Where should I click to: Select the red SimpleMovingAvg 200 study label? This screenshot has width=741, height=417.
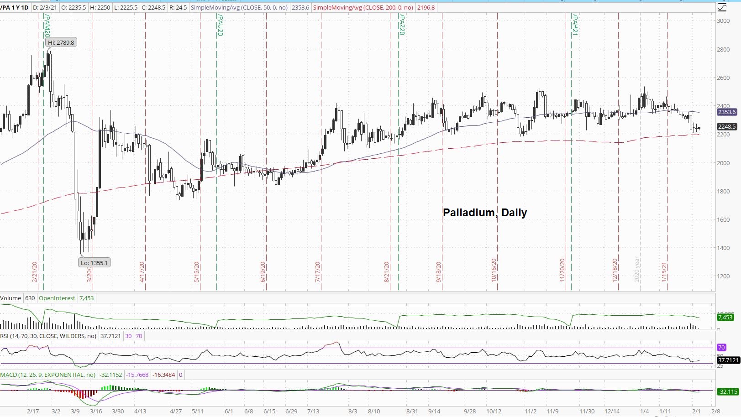coord(364,7)
